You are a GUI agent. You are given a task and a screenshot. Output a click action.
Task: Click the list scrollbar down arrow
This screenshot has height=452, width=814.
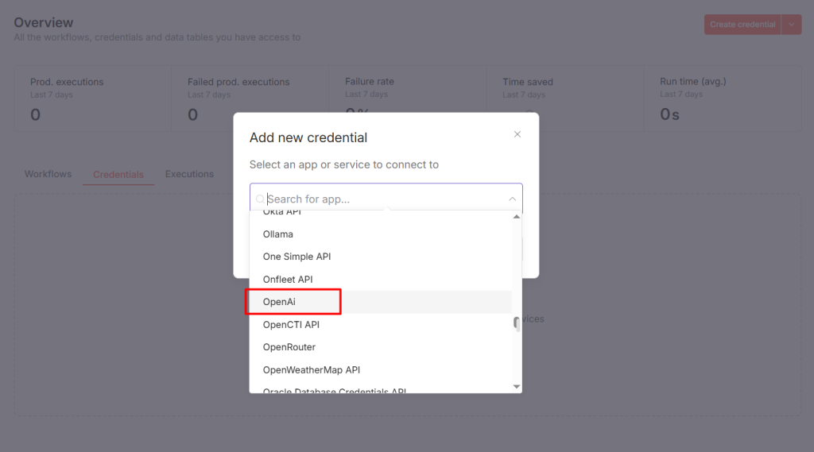(x=517, y=386)
